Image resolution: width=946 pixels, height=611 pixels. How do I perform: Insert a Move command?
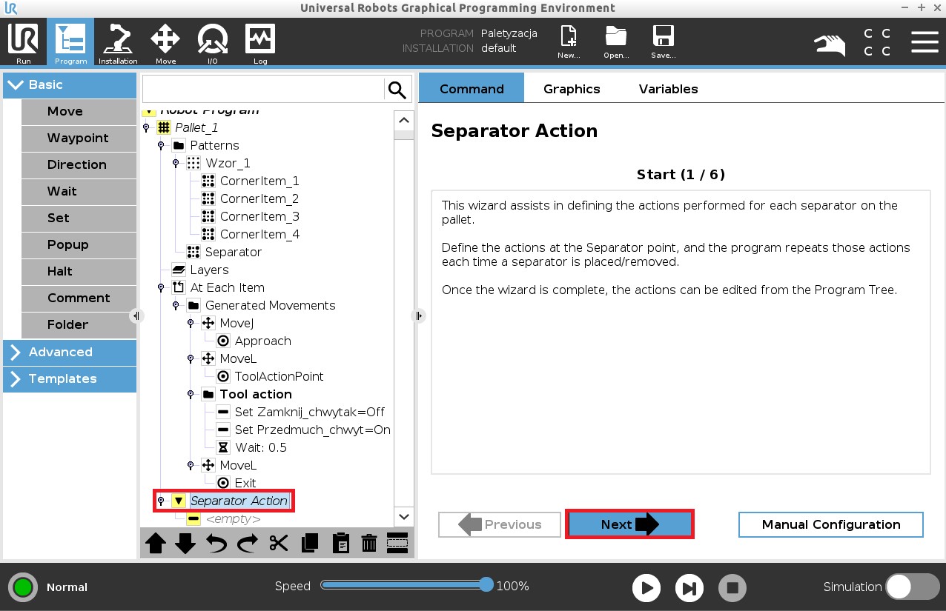click(x=79, y=111)
